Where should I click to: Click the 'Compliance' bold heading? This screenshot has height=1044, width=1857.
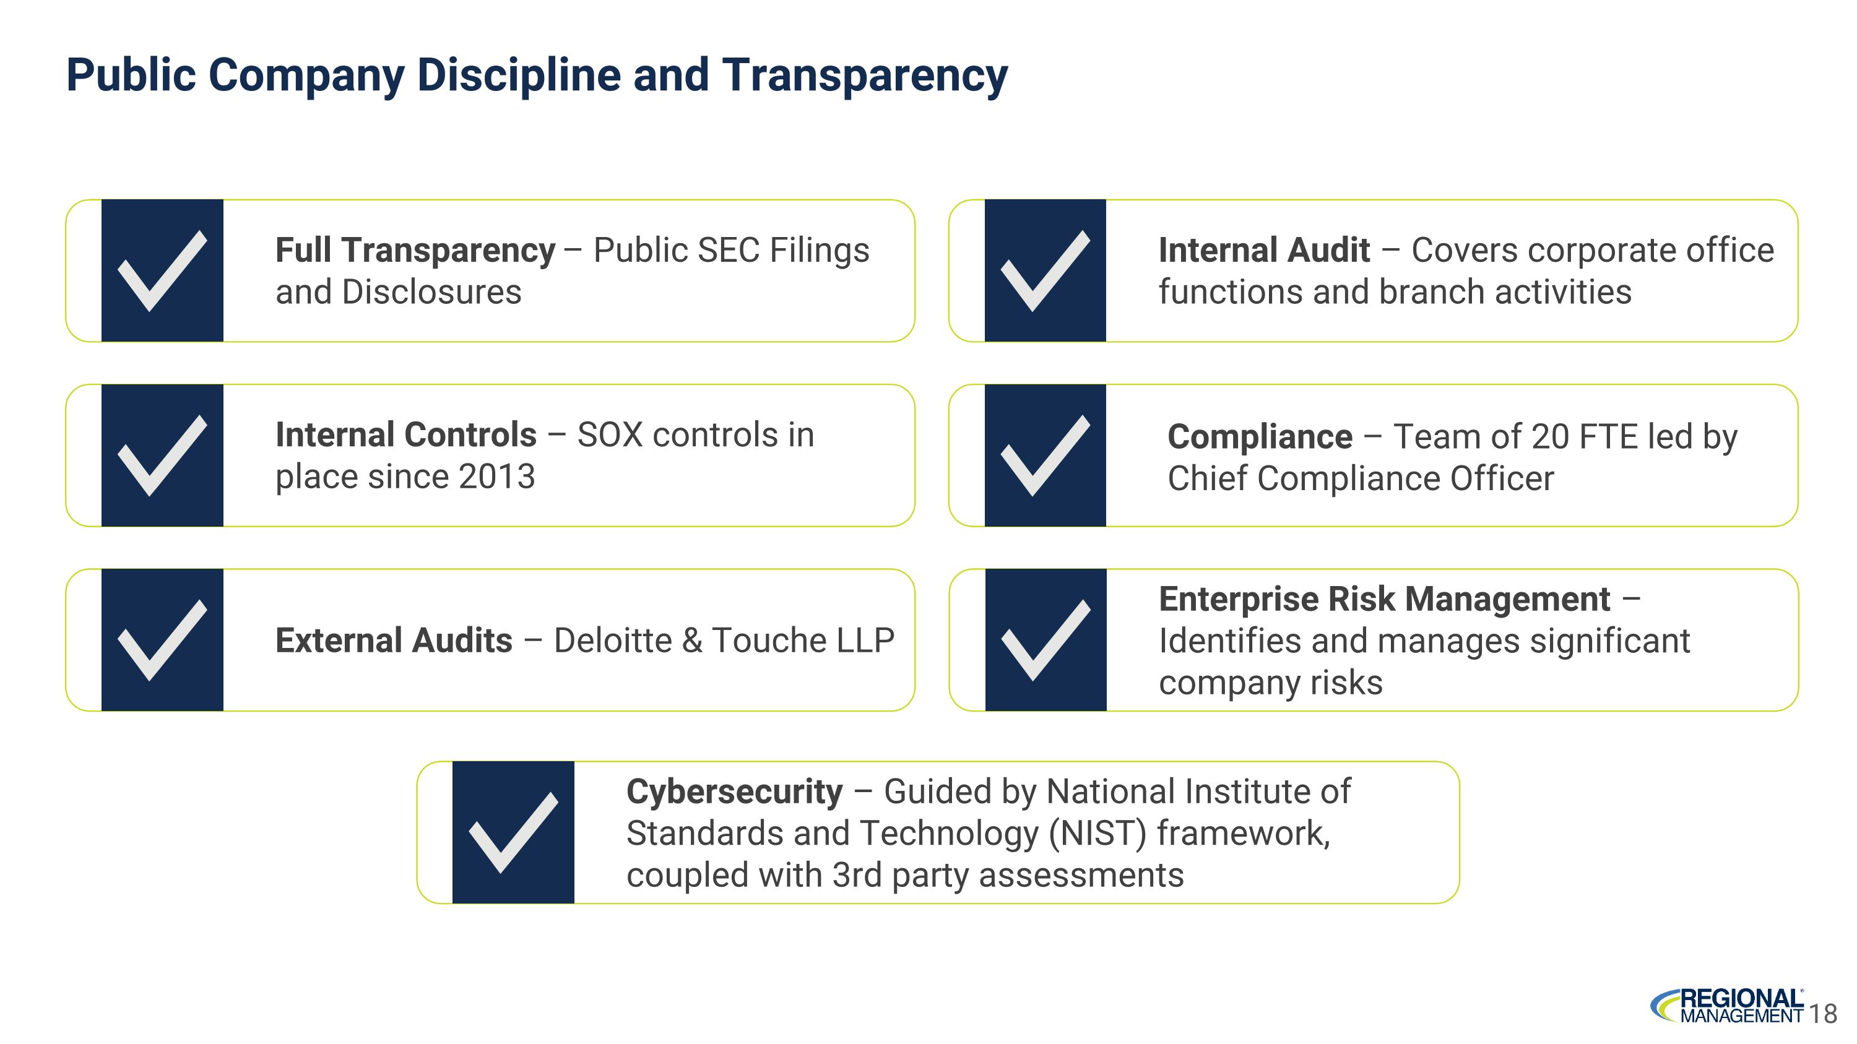tap(1260, 437)
